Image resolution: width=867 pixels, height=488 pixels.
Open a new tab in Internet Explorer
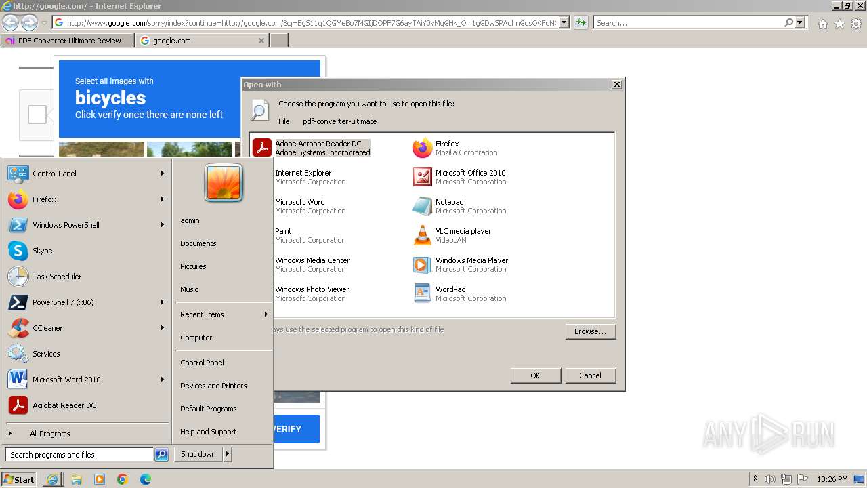tap(279, 41)
